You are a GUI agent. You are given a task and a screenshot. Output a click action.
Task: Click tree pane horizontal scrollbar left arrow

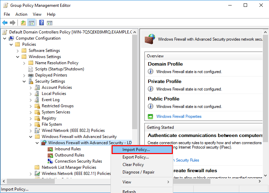pos(4,181)
